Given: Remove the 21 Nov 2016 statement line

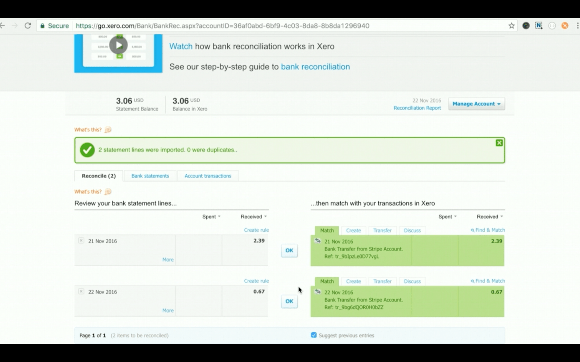Looking at the screenshot, I should 81,241.
